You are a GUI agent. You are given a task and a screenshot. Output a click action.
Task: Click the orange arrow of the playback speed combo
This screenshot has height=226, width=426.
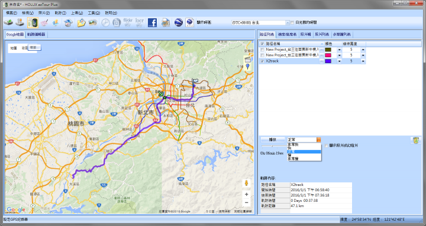(x=319, y=140)
